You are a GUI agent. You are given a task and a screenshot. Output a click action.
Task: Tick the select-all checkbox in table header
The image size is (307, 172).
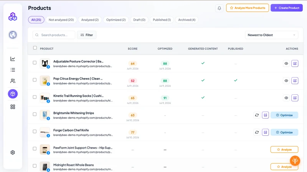click(x=35, y=48)
